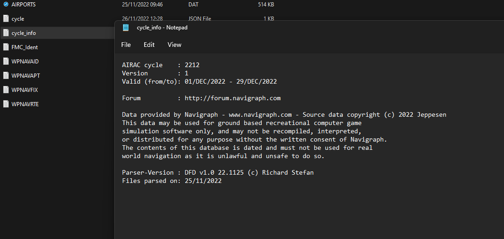Image resolution: width=504 pixels, height=239 pixels.
Task: Click the Notepad app icon in title bar
Action: coord(126,28)
